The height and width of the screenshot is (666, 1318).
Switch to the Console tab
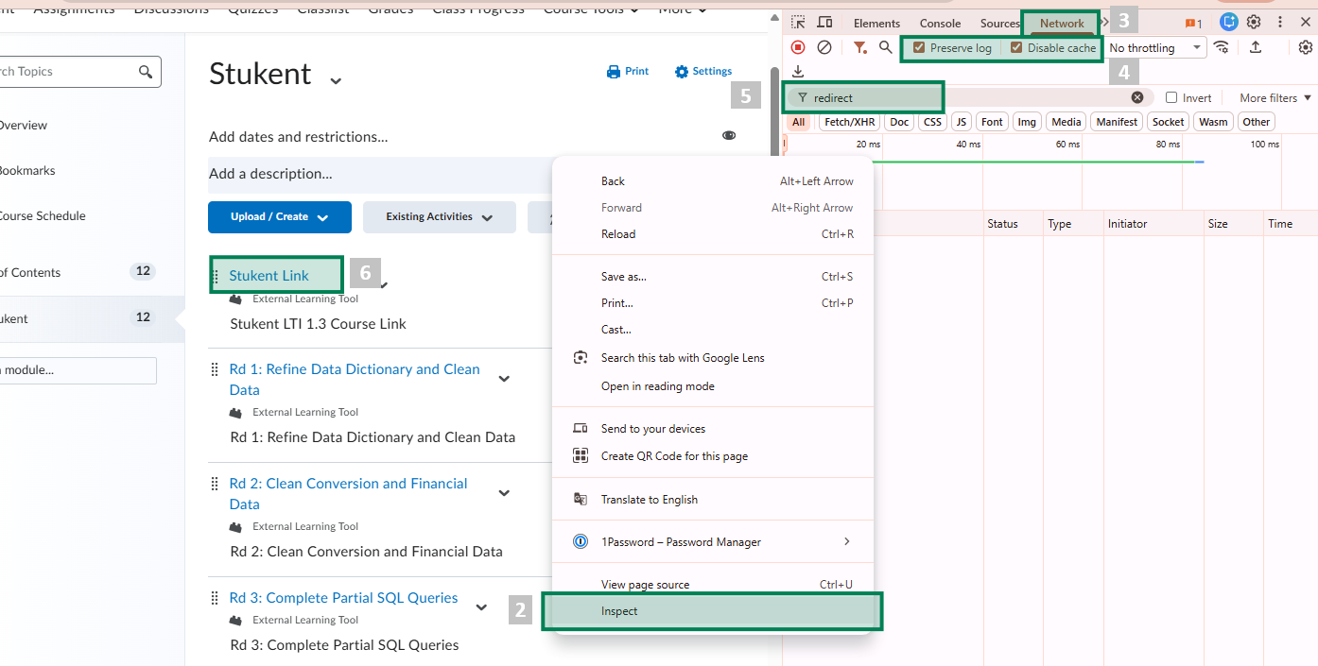click(x=940, y=24)
